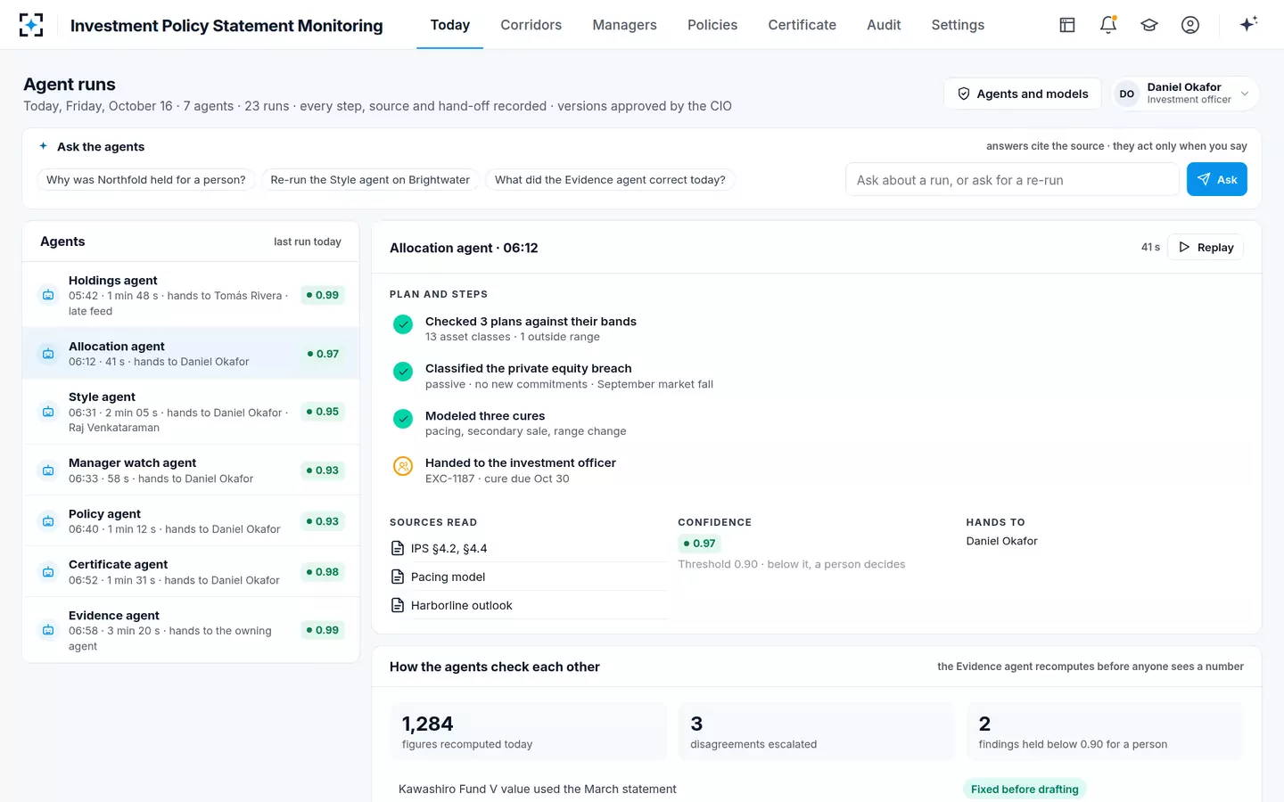This screenshot has width=1284, height=802.
Task: Select 'Re-run the Style agent on Brightwater' suggestion
Action: [370, 180]
